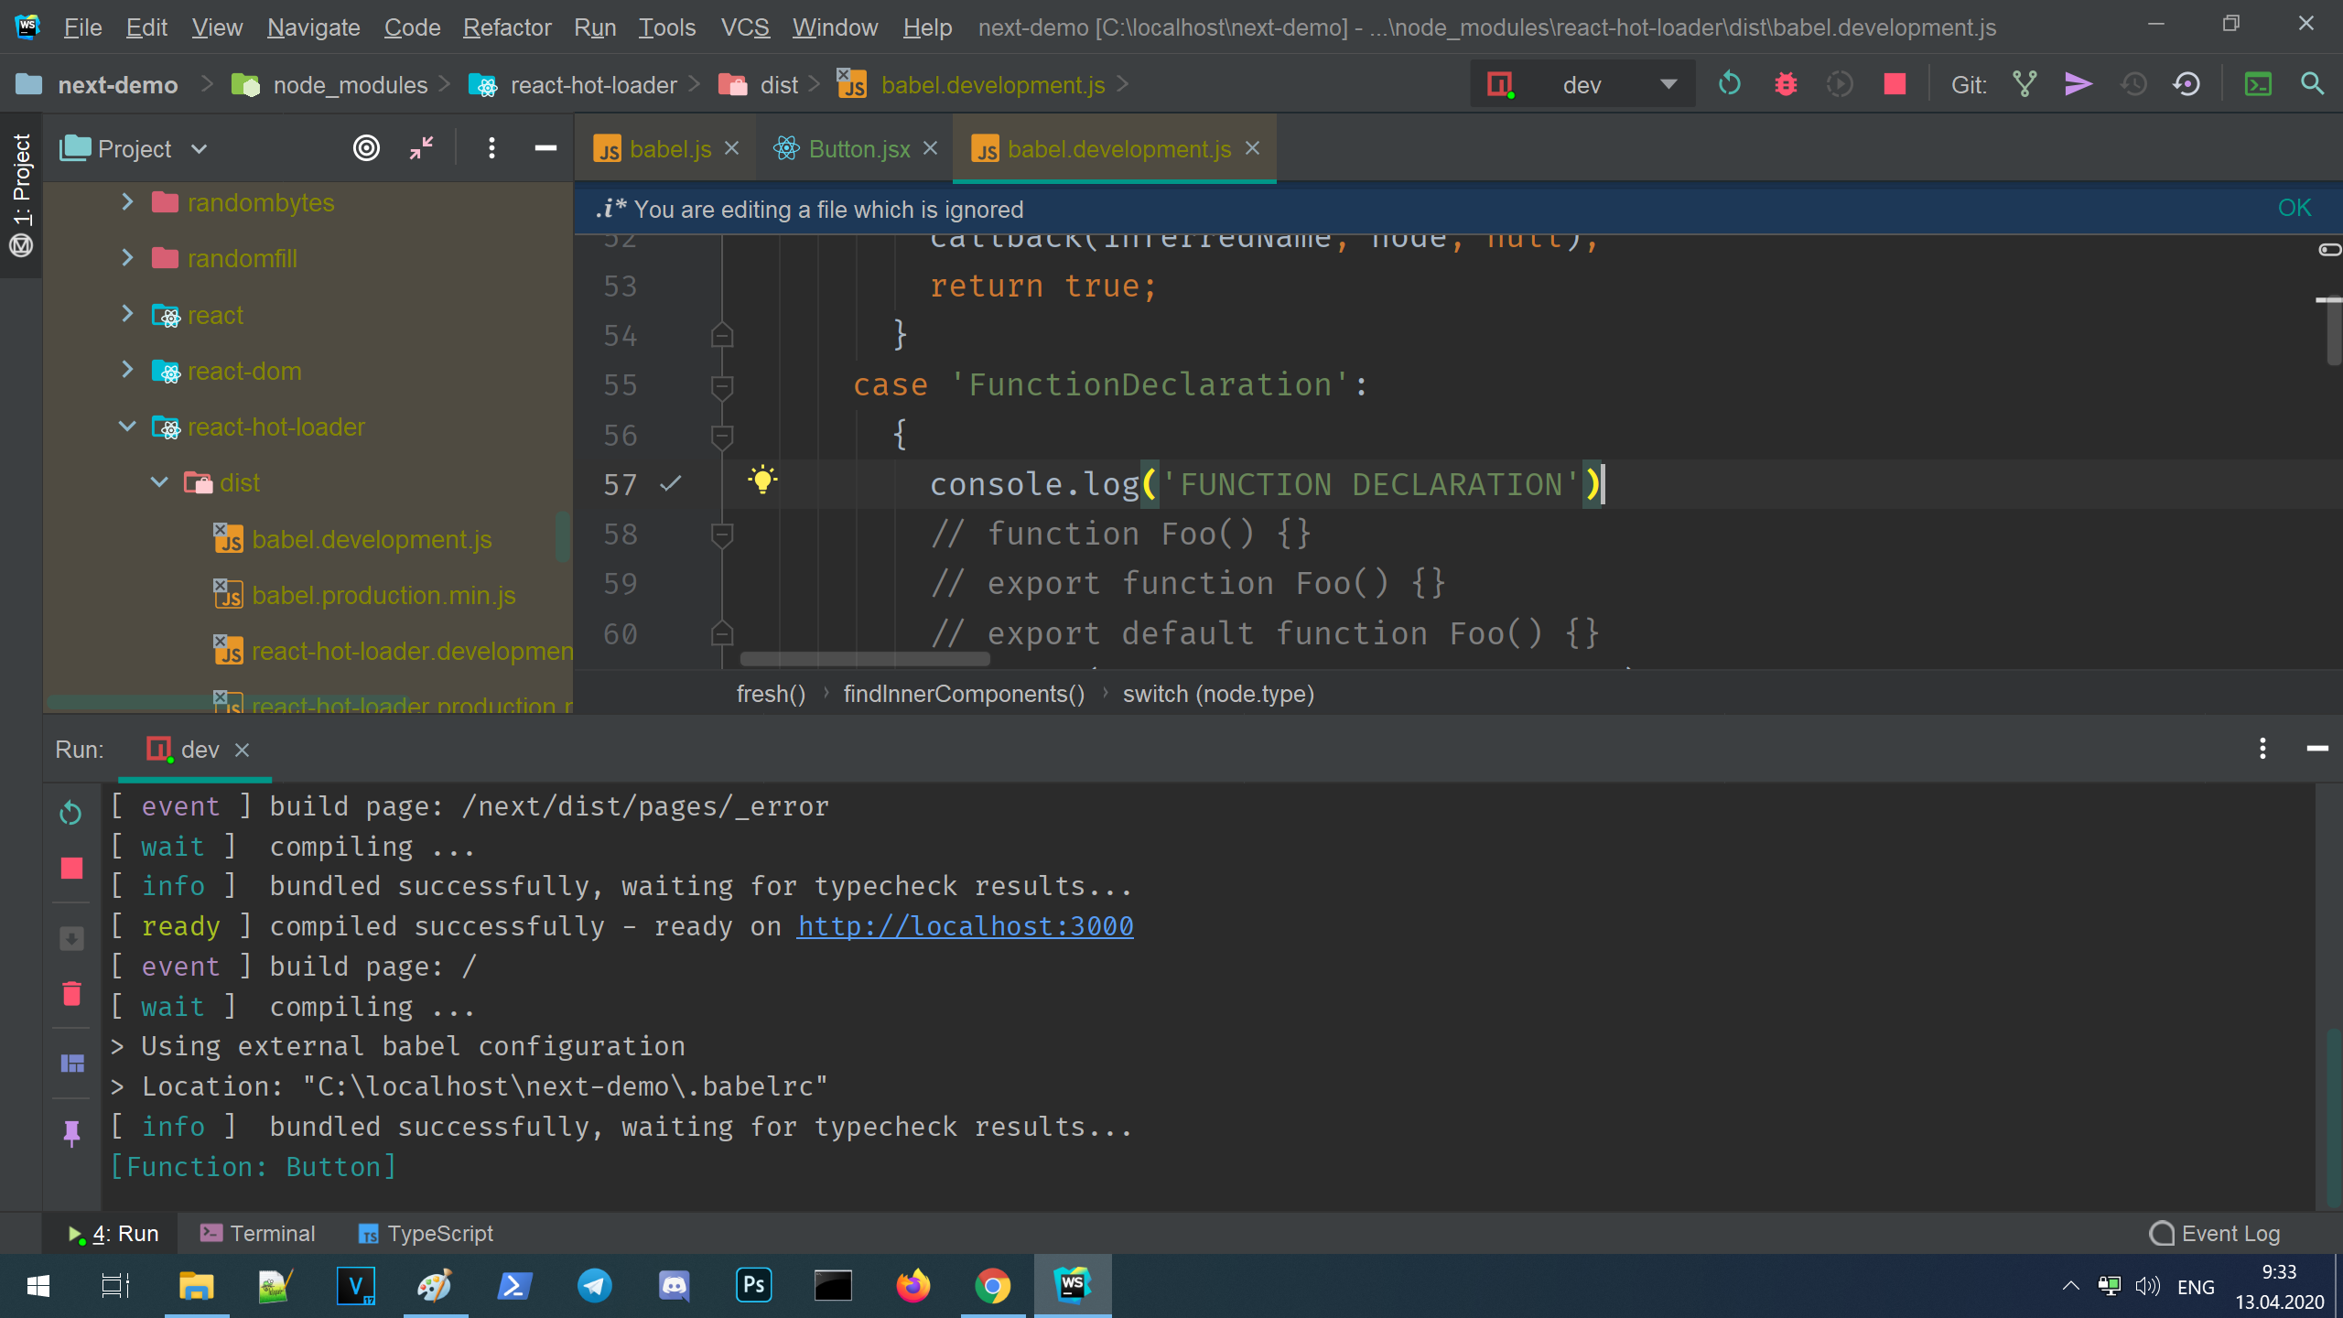The width and height of the screenshot is (2343, 1318).
Task: Rerun the dev configuration from the toolbar
Action: (x=1729, y=84)
